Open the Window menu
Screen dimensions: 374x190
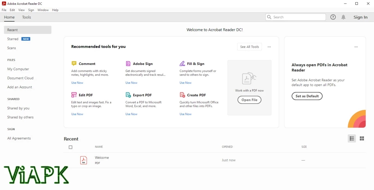pos(43,10)
